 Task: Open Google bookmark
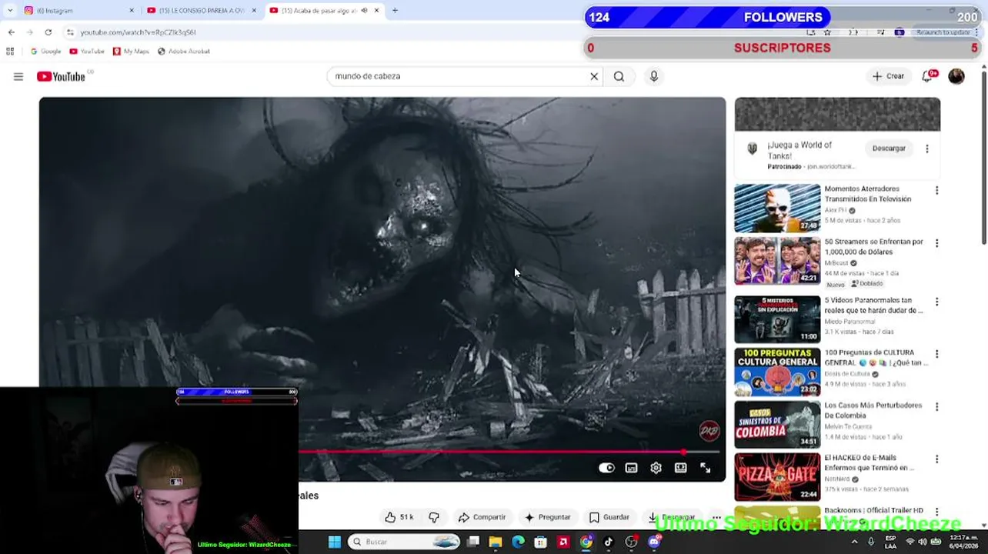(45, 52)
